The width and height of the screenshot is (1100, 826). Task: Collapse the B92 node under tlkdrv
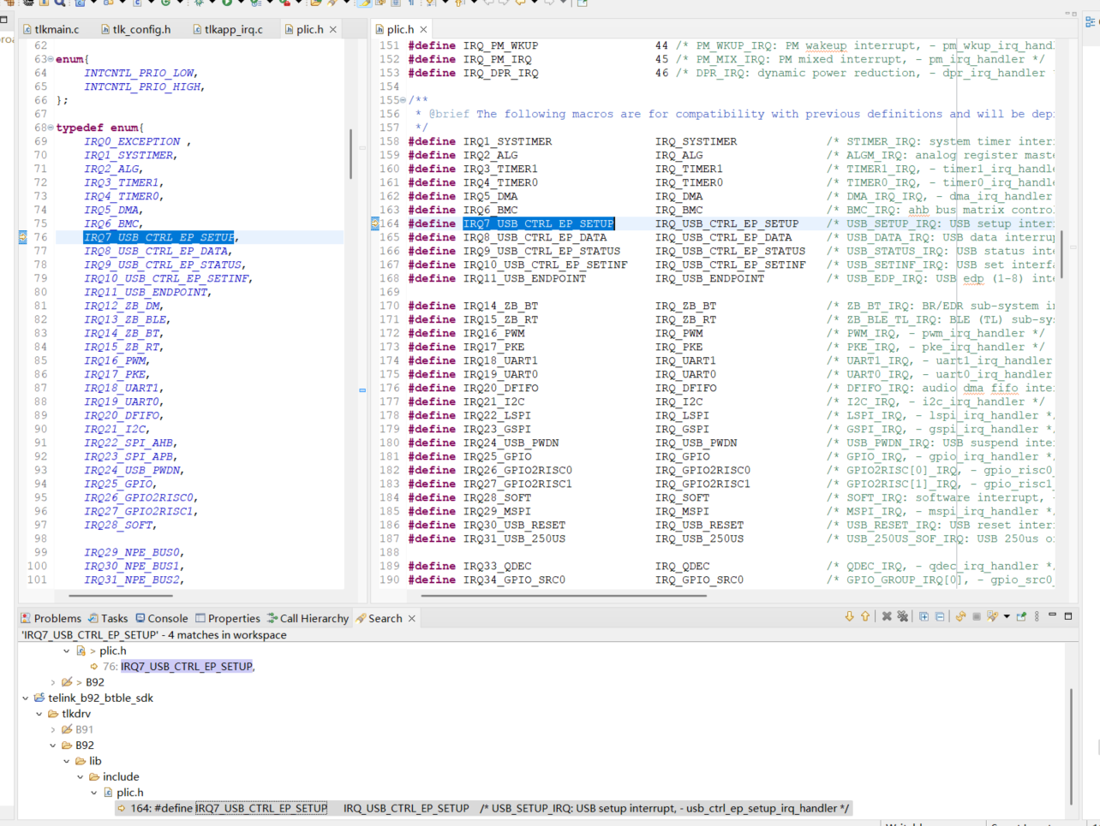53,746
